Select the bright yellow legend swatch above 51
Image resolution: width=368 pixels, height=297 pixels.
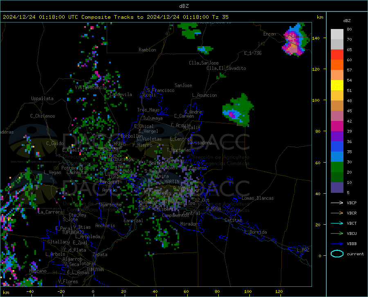click(337, 85)
